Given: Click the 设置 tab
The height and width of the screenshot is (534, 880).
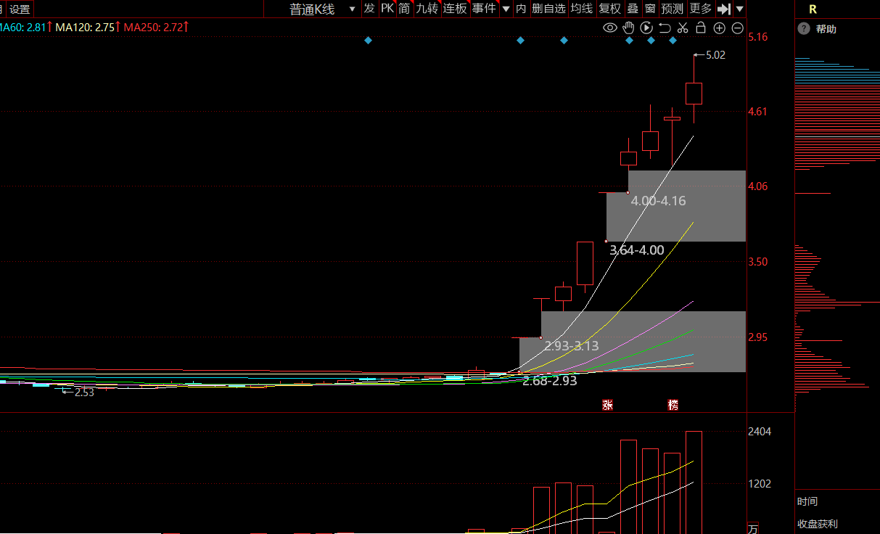Looking at the screenshot, I should pos(20,9).
